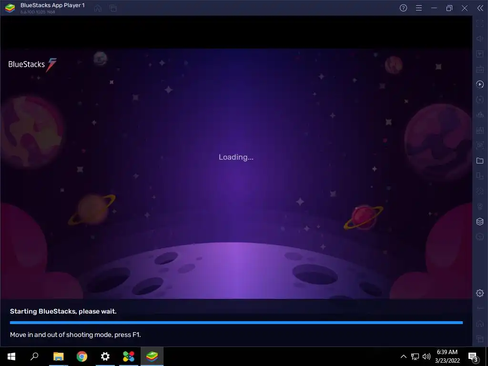Click the trim memory icon in the sidebar
This screenshot has width=488, height=366.
point(480,115)
